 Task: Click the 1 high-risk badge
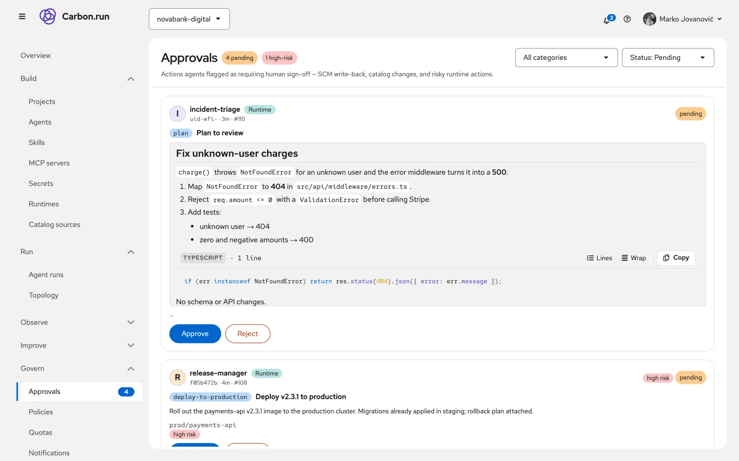click(279, 58)
